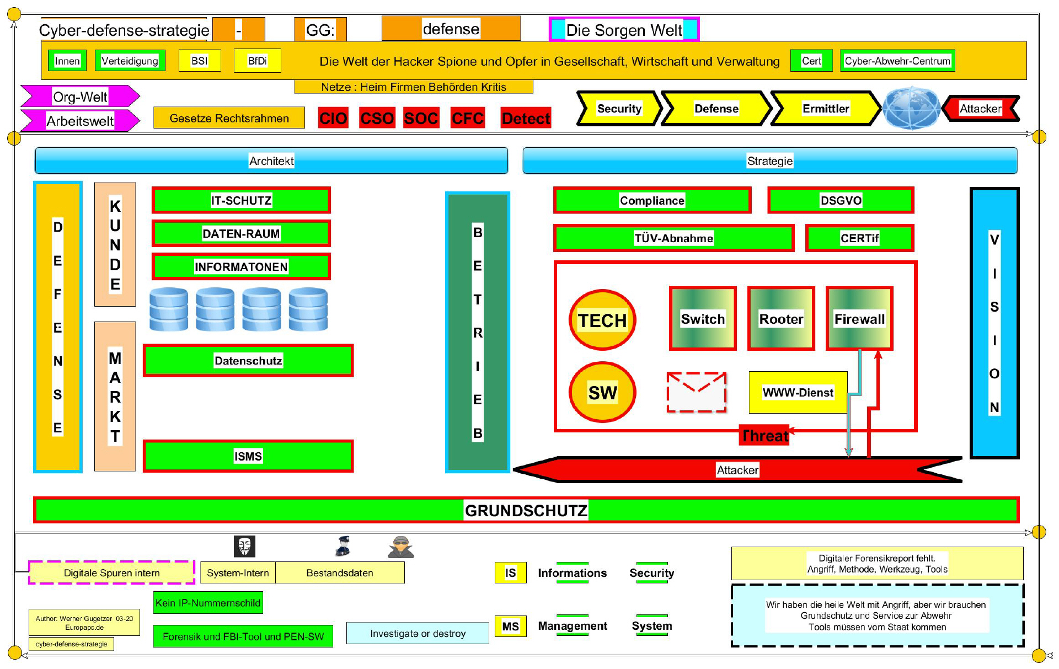Click the Ermittler yellow arrow
The image size is (1059, 669).
pos(825,109)
